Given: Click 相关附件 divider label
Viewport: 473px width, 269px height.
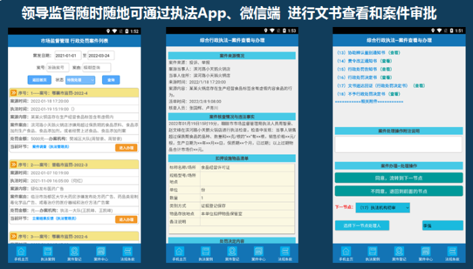Looking at the screenshot, I should 369,101.
